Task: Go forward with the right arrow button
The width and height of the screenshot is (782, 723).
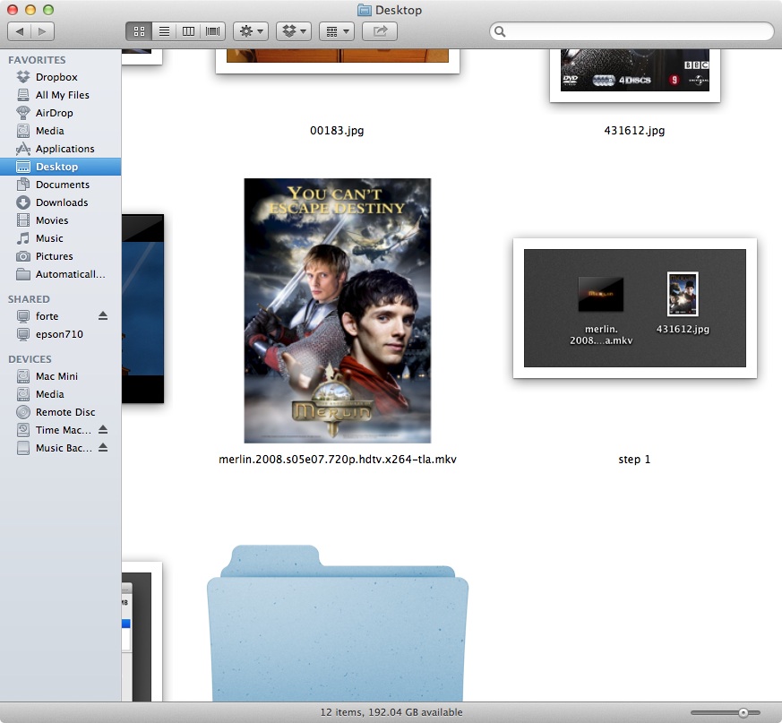Action: (x=42, y=31)
